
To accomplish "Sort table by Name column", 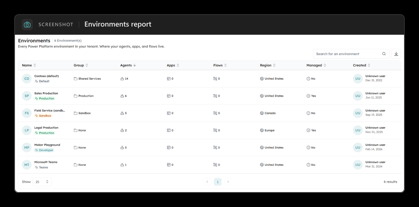I will (x=29, y=65).
